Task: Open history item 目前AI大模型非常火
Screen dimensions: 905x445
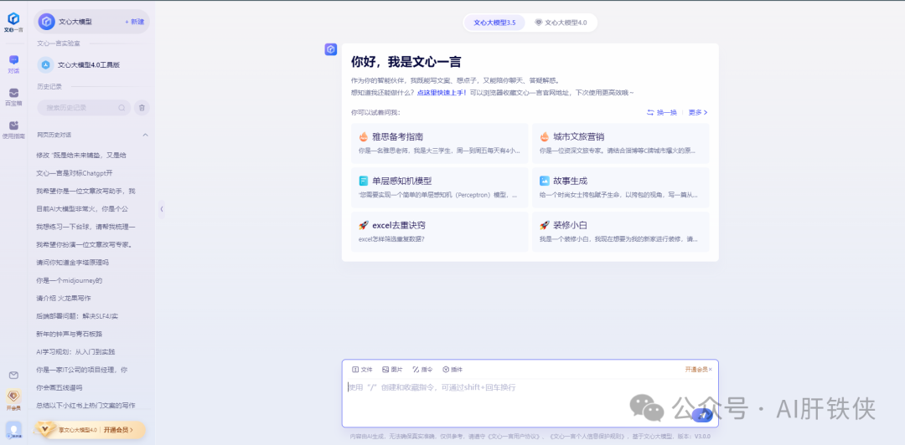Action: point(82,208)
